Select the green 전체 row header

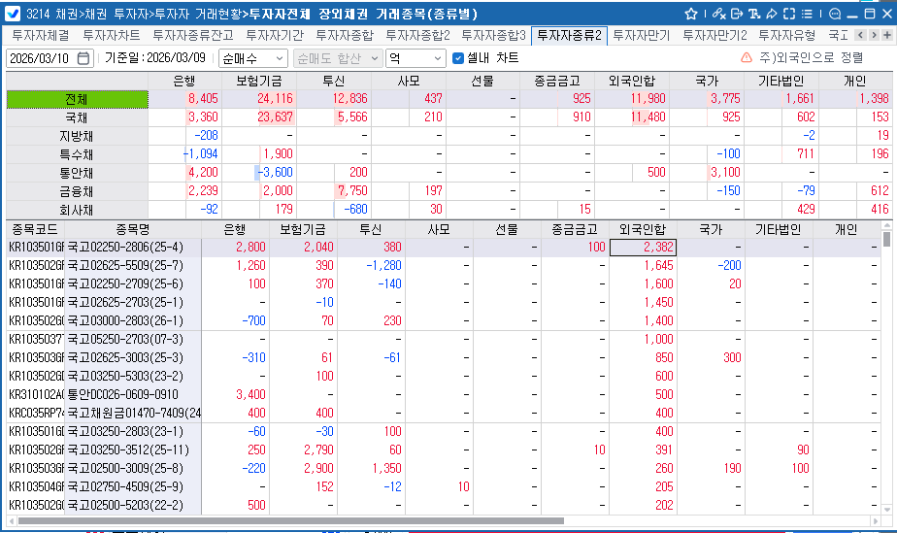pyautogui.click(x=77, y=99)
